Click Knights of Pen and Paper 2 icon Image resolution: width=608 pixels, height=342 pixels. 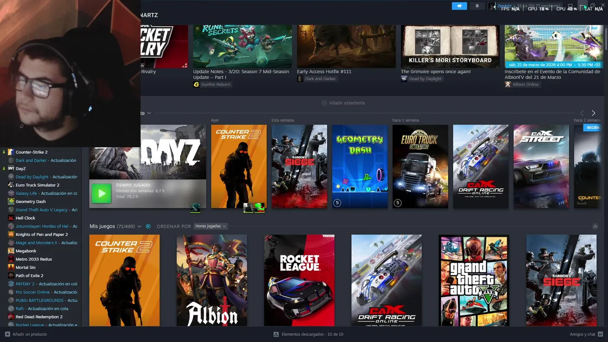[x=11, y=234]
